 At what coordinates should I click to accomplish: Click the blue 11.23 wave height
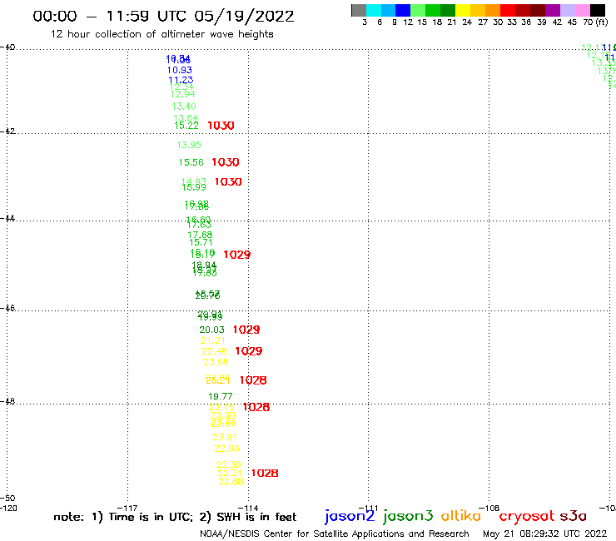click(181, 80)
